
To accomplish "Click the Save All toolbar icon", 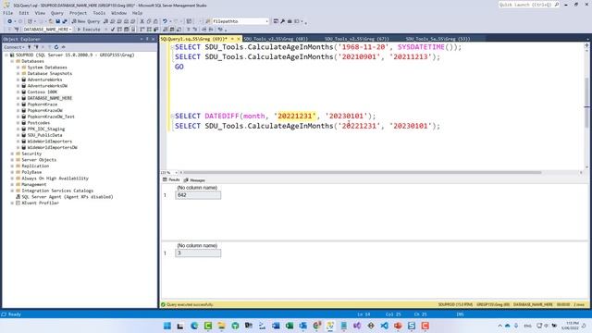I will (x=65, y=21).
